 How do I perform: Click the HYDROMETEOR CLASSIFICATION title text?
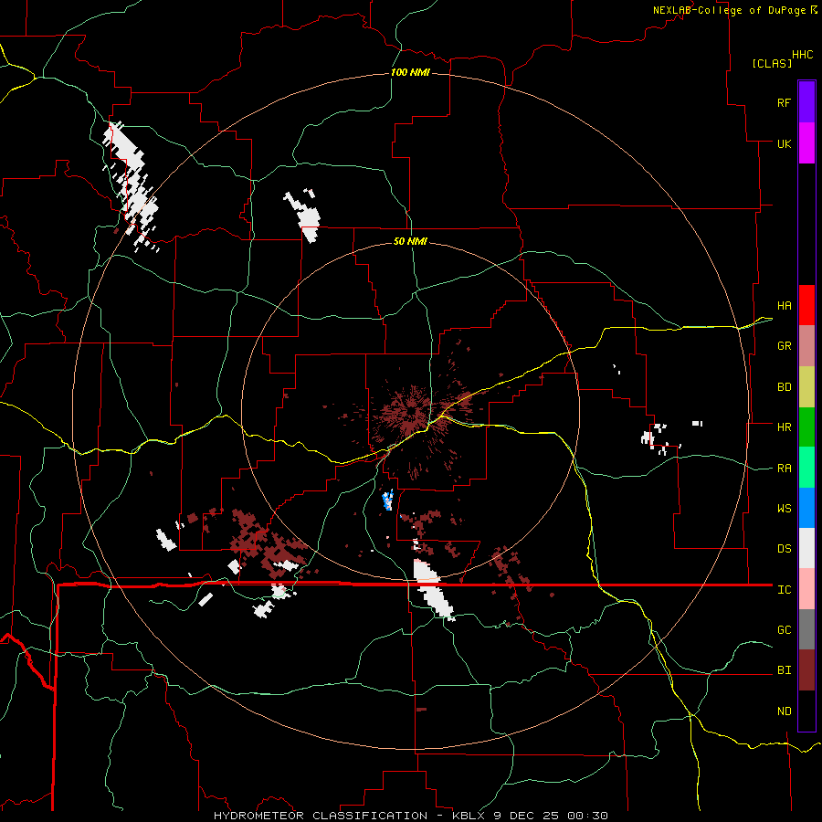(321, 816)
